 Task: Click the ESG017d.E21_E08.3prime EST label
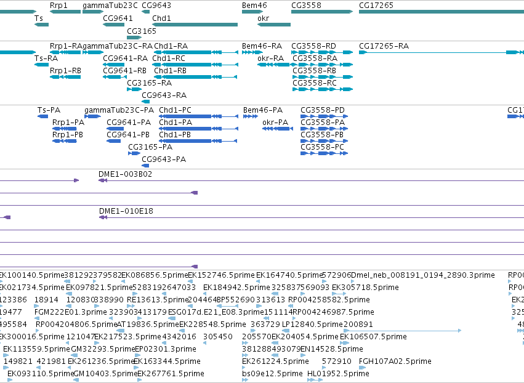216,312
